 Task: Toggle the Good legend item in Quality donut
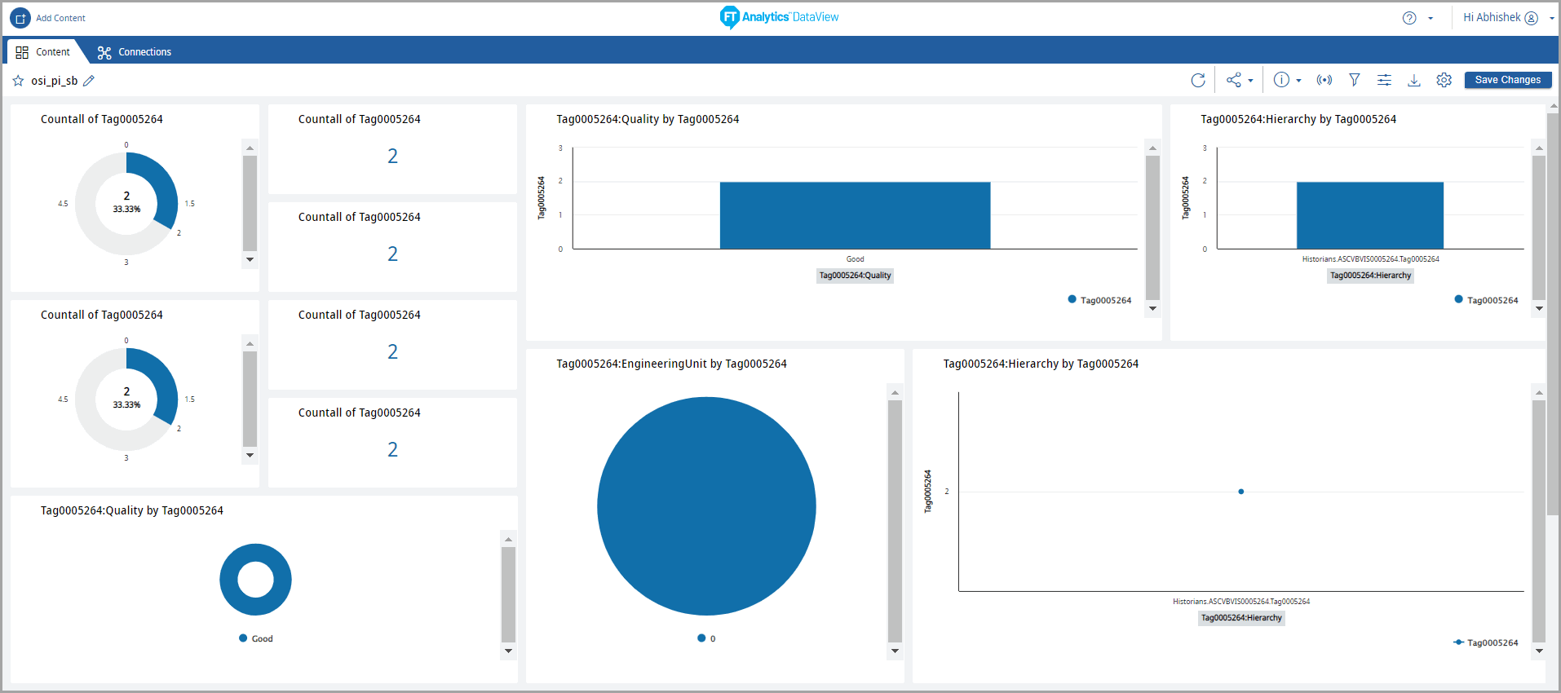coord(255,638)
